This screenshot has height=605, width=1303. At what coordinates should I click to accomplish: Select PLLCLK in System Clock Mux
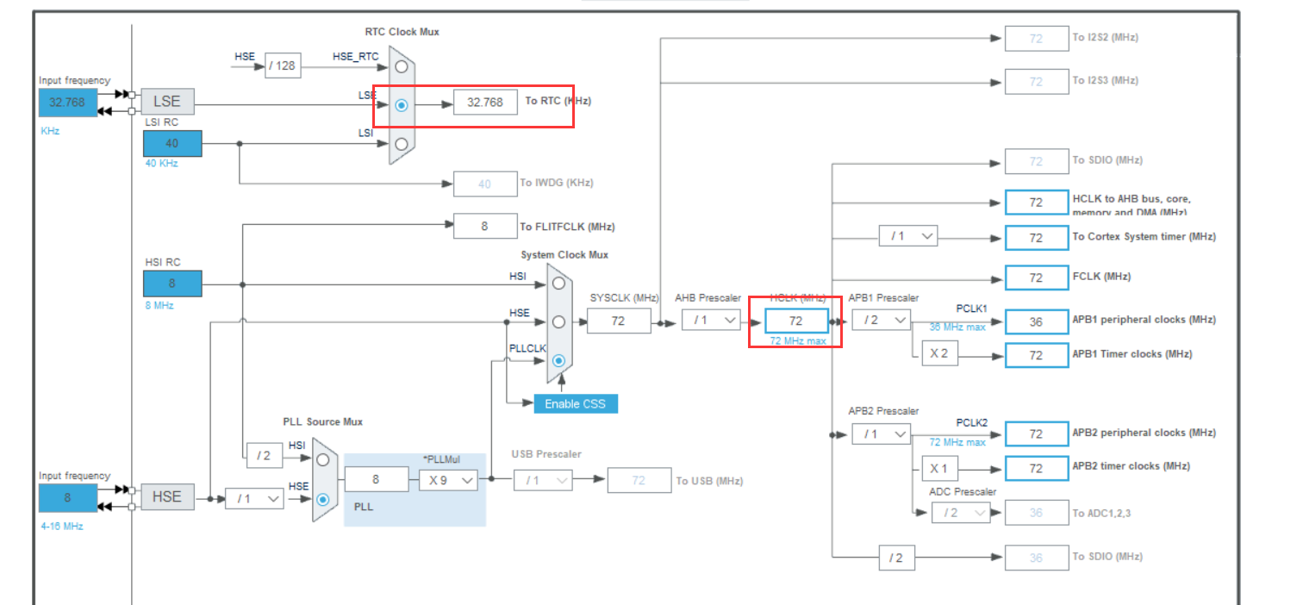559,360
